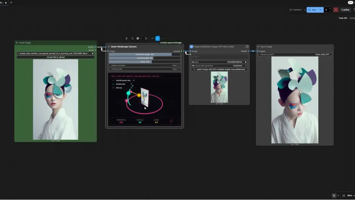Select previous image file with left arrow
The width and height of the screenshot is (355, 200).
(19, 53)
